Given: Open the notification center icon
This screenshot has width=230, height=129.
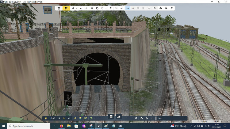Looking at the screenshot, I should 225,126.
